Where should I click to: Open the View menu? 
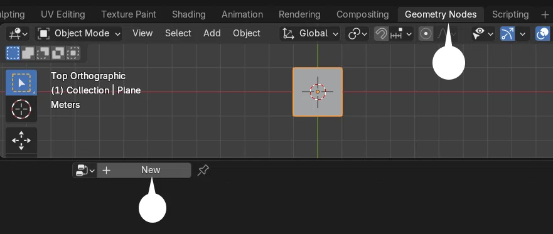(x=142, y=33)
